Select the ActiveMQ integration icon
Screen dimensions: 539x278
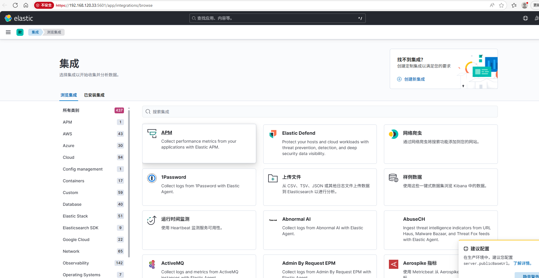pyautogui.click(x=152, y=264)
